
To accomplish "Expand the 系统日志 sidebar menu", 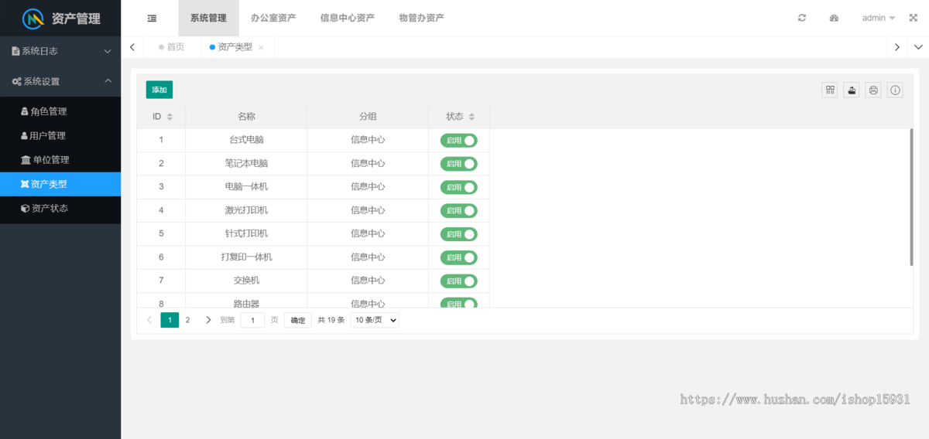I will pos(60,51).
